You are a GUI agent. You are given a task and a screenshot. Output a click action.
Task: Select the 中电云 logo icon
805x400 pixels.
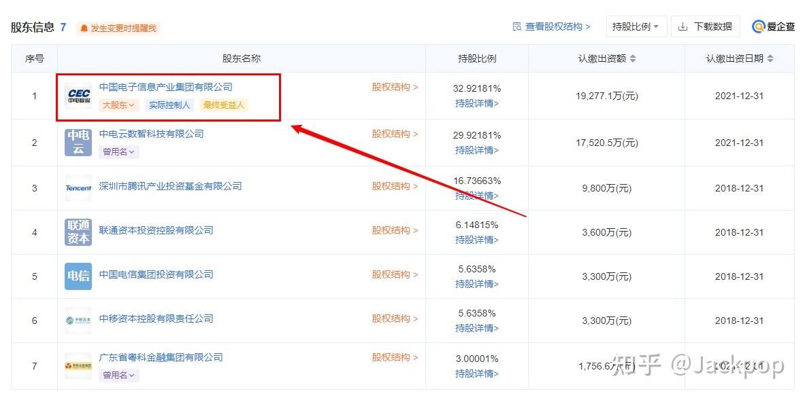(x=78, y=141)
